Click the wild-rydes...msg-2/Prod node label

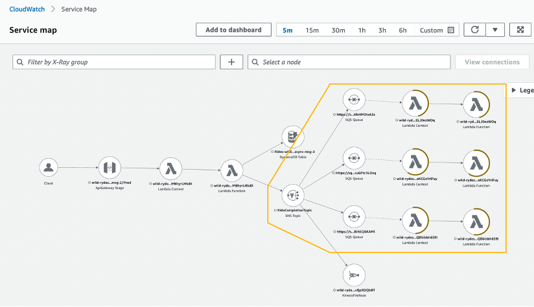click(111, 183)
